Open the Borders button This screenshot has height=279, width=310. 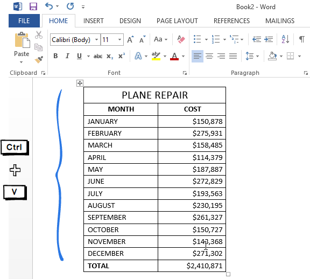point(291,56)
